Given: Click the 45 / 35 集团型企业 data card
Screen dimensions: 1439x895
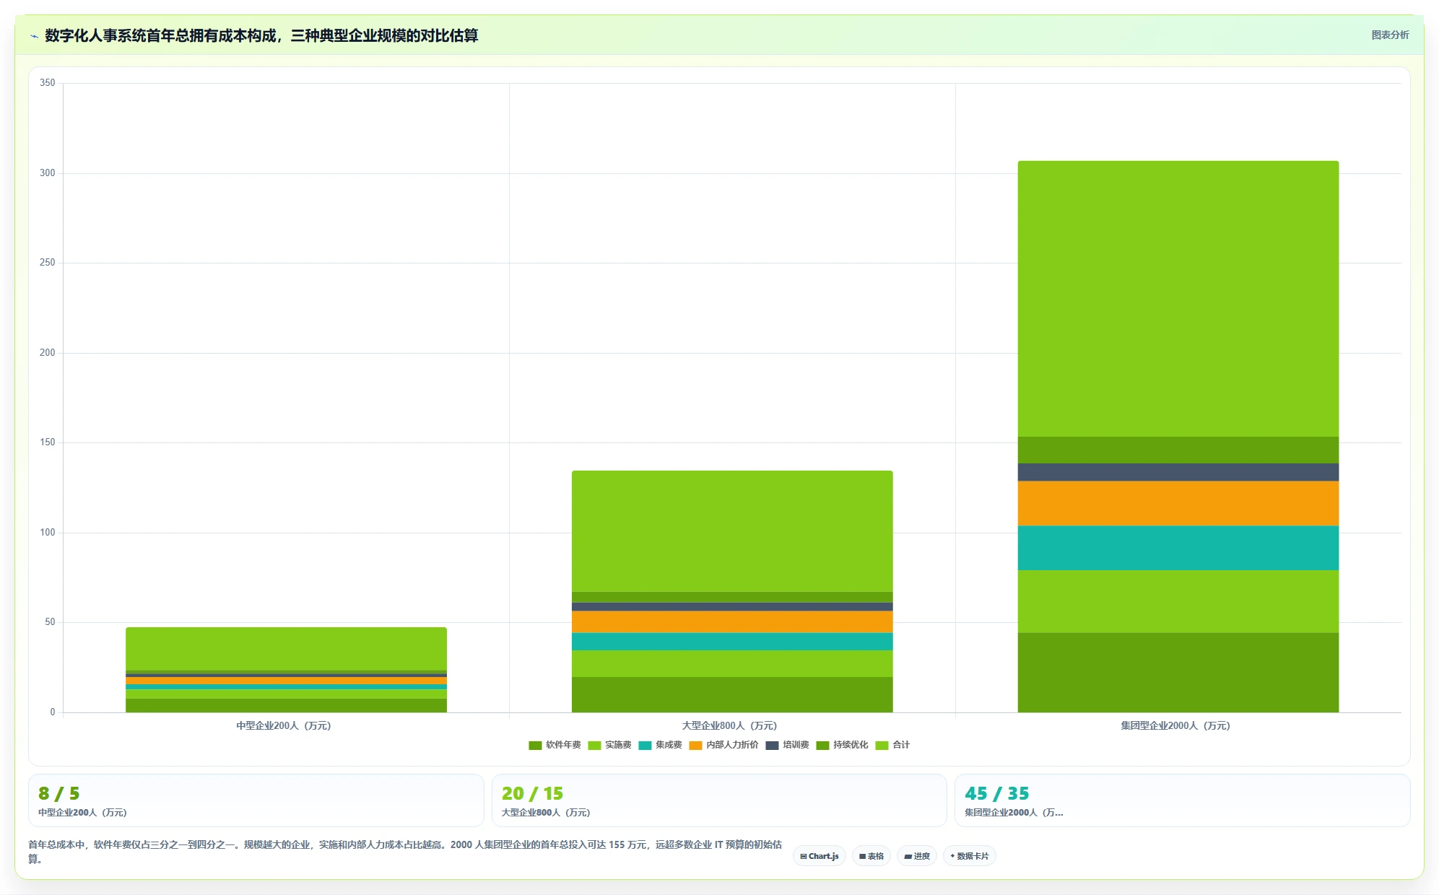Looking at the screenshot, I should pyautogui.click(x=1182, y=800).
